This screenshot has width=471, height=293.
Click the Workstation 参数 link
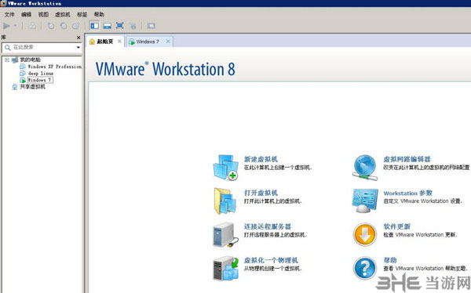click(408, 193)
